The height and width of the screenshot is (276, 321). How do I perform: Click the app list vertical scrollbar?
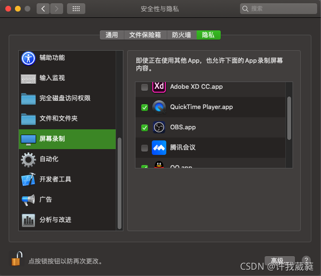point(289,118)
